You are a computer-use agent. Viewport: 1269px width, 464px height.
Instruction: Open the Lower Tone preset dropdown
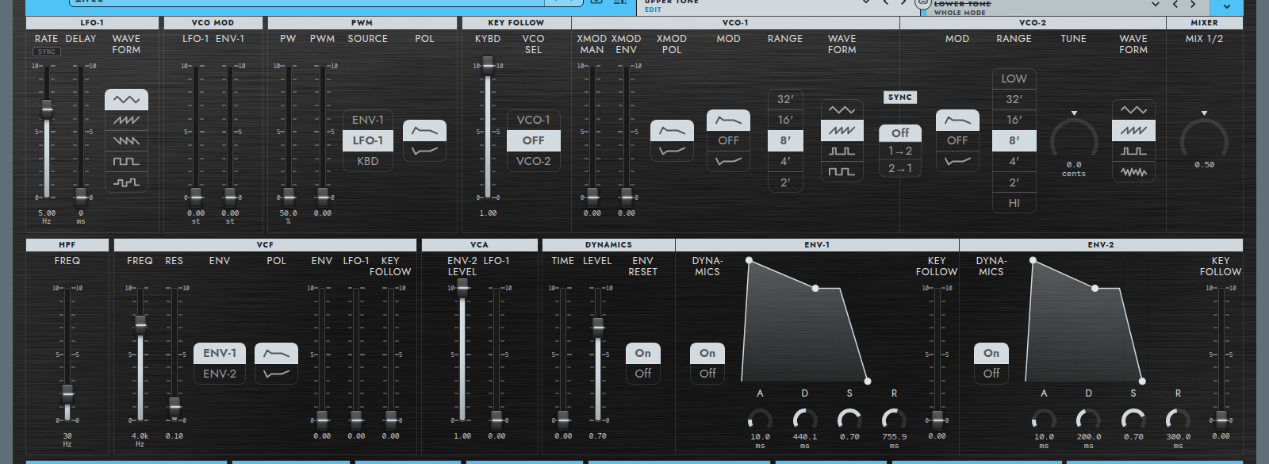(1156, 5)
